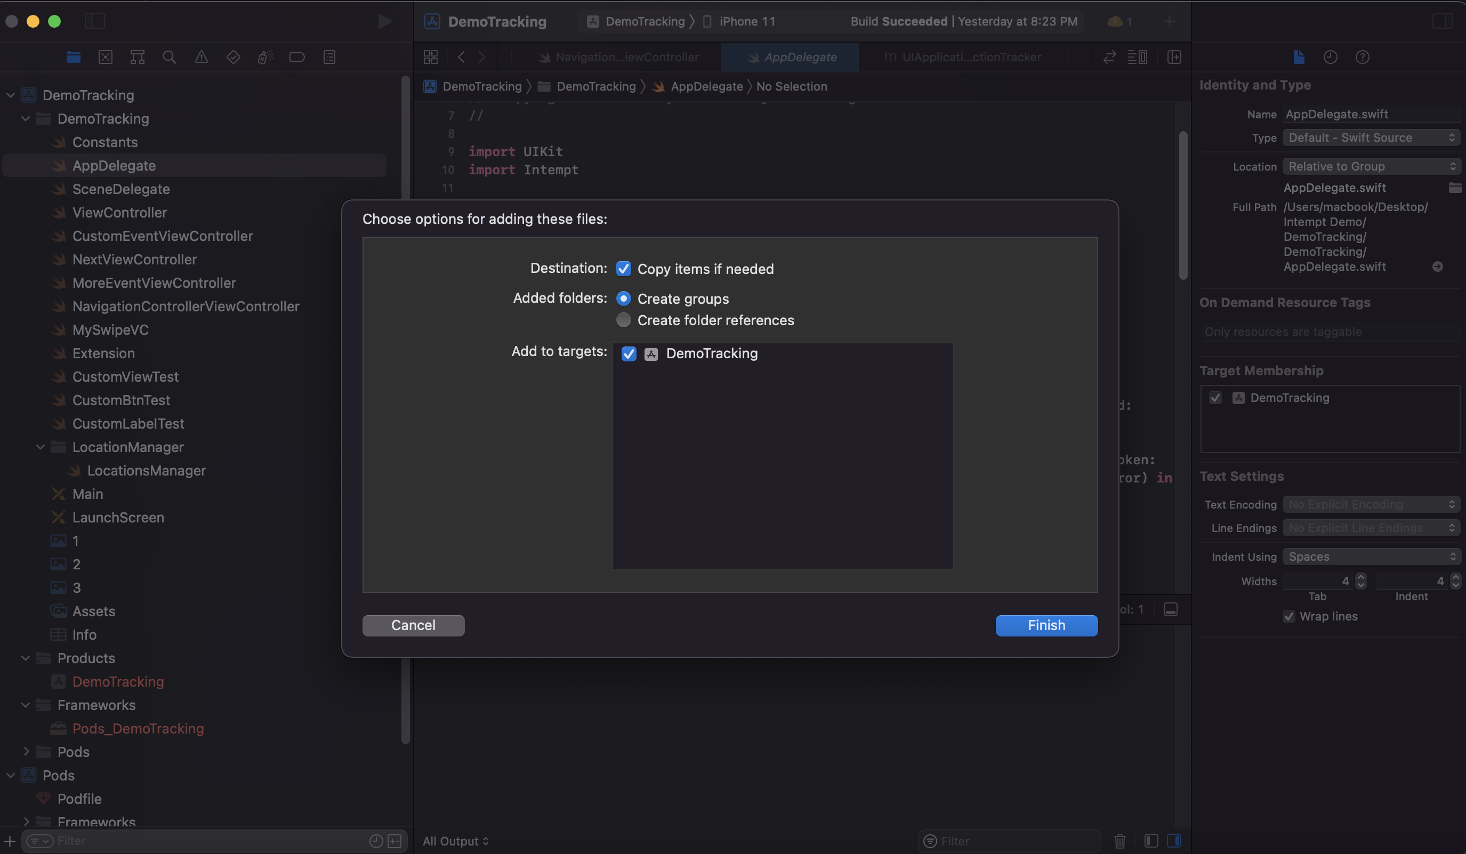Open the All Output console selector
This screenshot has width=1466, height=854.
tap(455, 841)
